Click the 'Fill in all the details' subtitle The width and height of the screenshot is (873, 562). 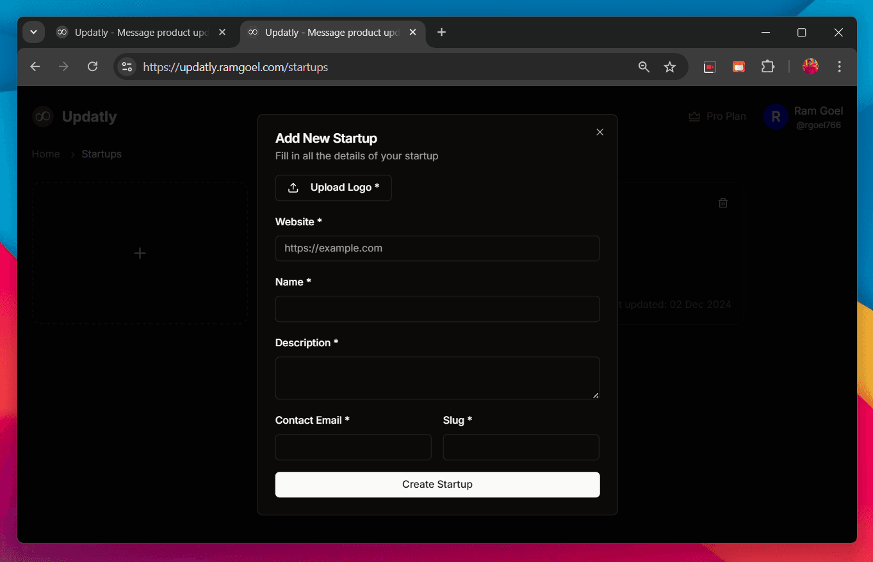357,156
